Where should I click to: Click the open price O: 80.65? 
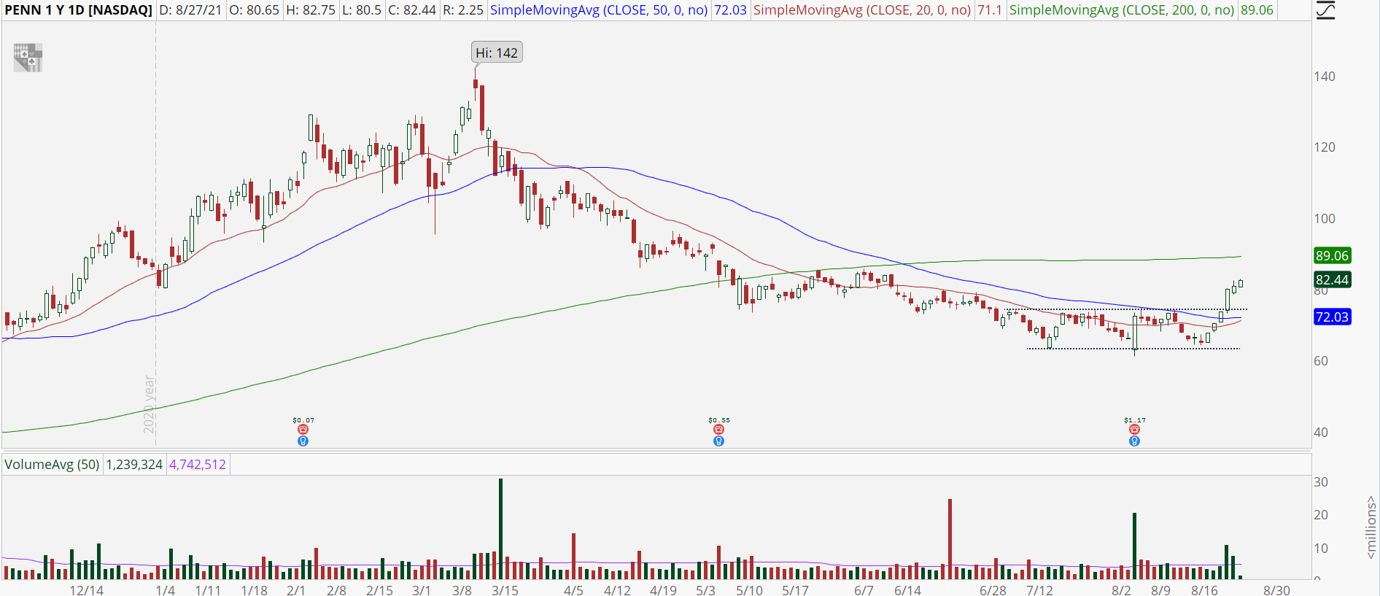254,10
